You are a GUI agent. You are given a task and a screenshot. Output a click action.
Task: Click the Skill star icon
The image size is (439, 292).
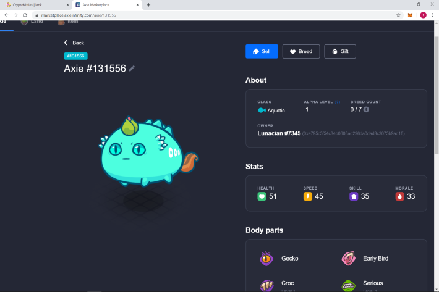[354, 196]
